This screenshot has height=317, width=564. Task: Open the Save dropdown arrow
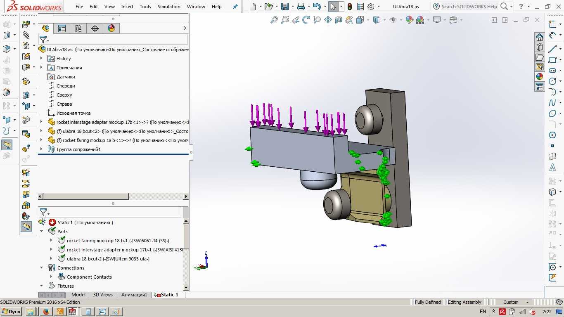(292, 7)
